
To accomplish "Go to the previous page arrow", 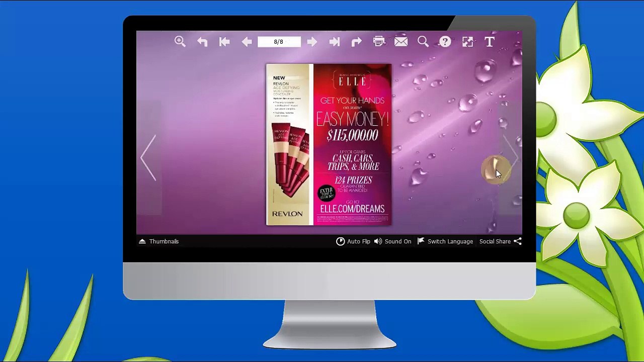I will click(x=247, y=42).
